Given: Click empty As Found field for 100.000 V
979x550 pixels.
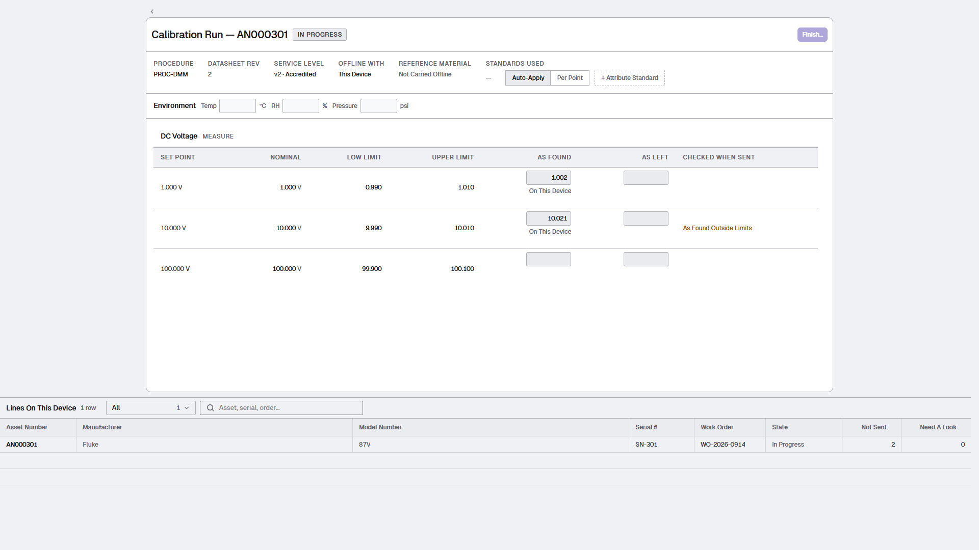Looking at the screenshot, I should pos(549,259).
